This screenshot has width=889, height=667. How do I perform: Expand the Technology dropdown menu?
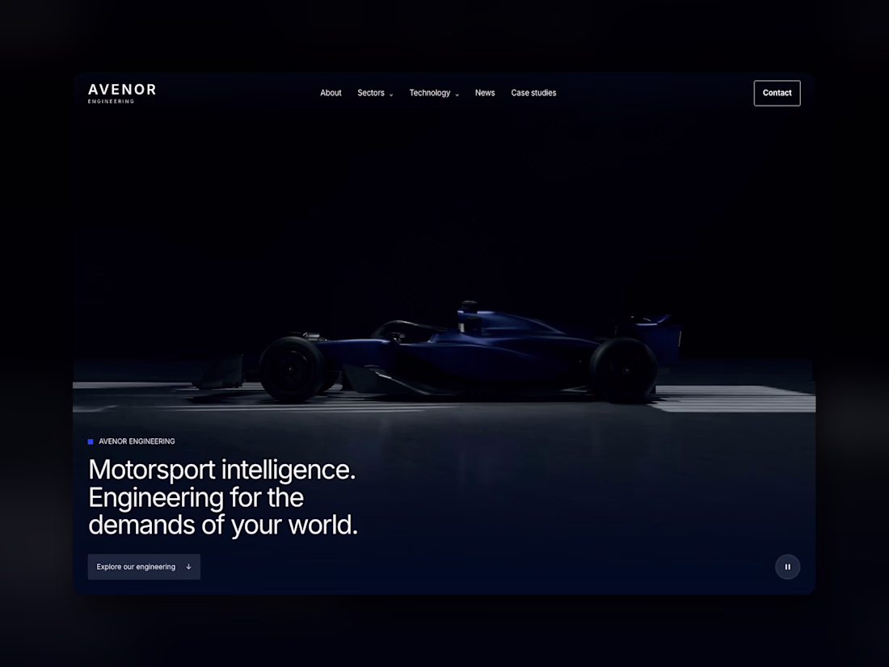[x=434, y=93]
